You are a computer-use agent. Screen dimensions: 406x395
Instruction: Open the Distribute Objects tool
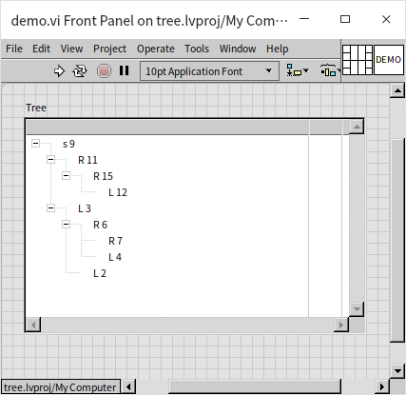click(330, 70)
